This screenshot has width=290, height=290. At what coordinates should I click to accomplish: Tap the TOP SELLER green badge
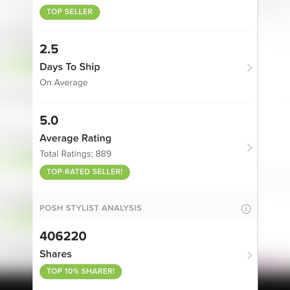[x=69, y=12]
